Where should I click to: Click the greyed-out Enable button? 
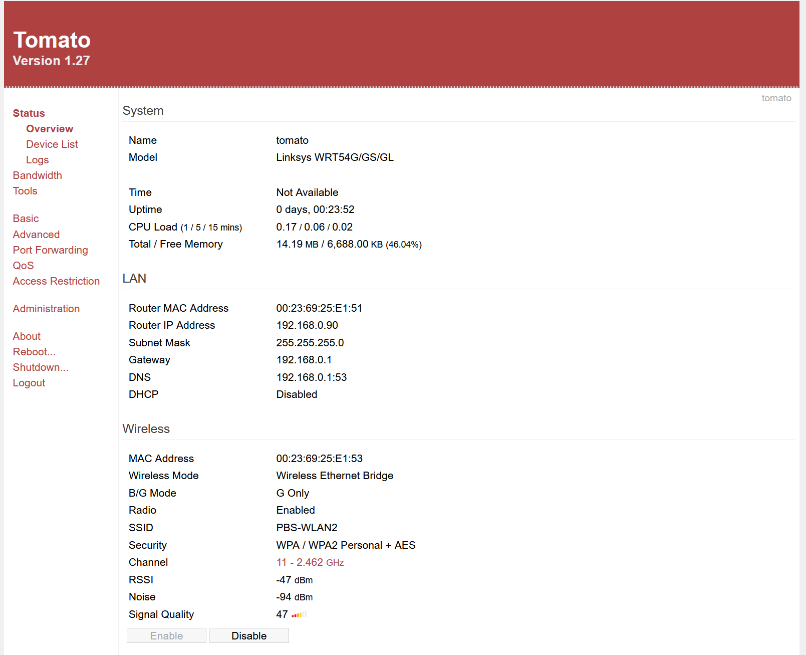[166, 635]
